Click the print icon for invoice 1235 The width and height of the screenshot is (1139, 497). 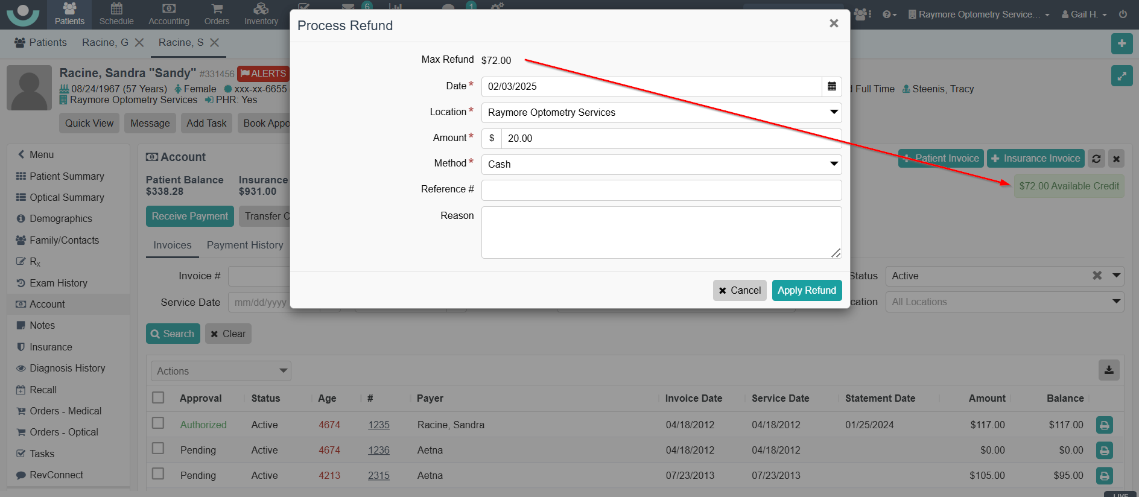click(1104, 425)
